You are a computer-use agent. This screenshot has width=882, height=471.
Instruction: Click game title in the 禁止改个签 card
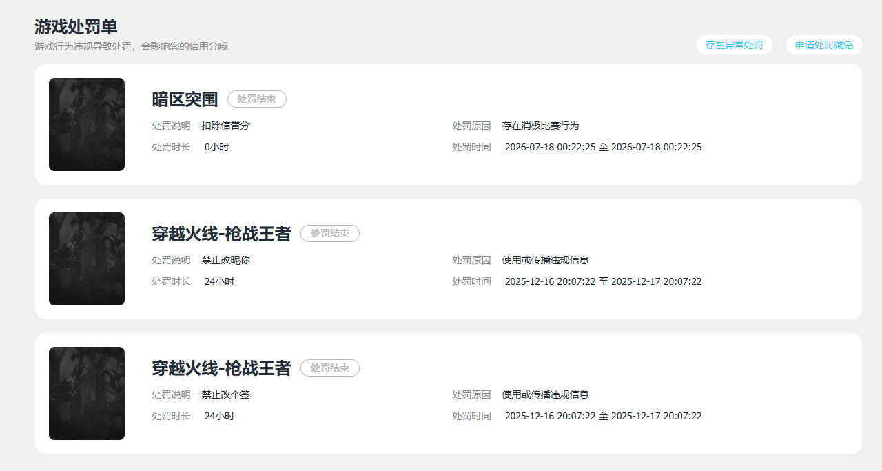click(x=221, y=368)
